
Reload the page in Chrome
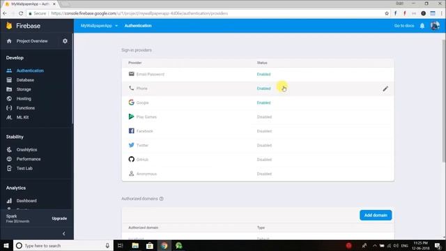[x=21, y=13]
